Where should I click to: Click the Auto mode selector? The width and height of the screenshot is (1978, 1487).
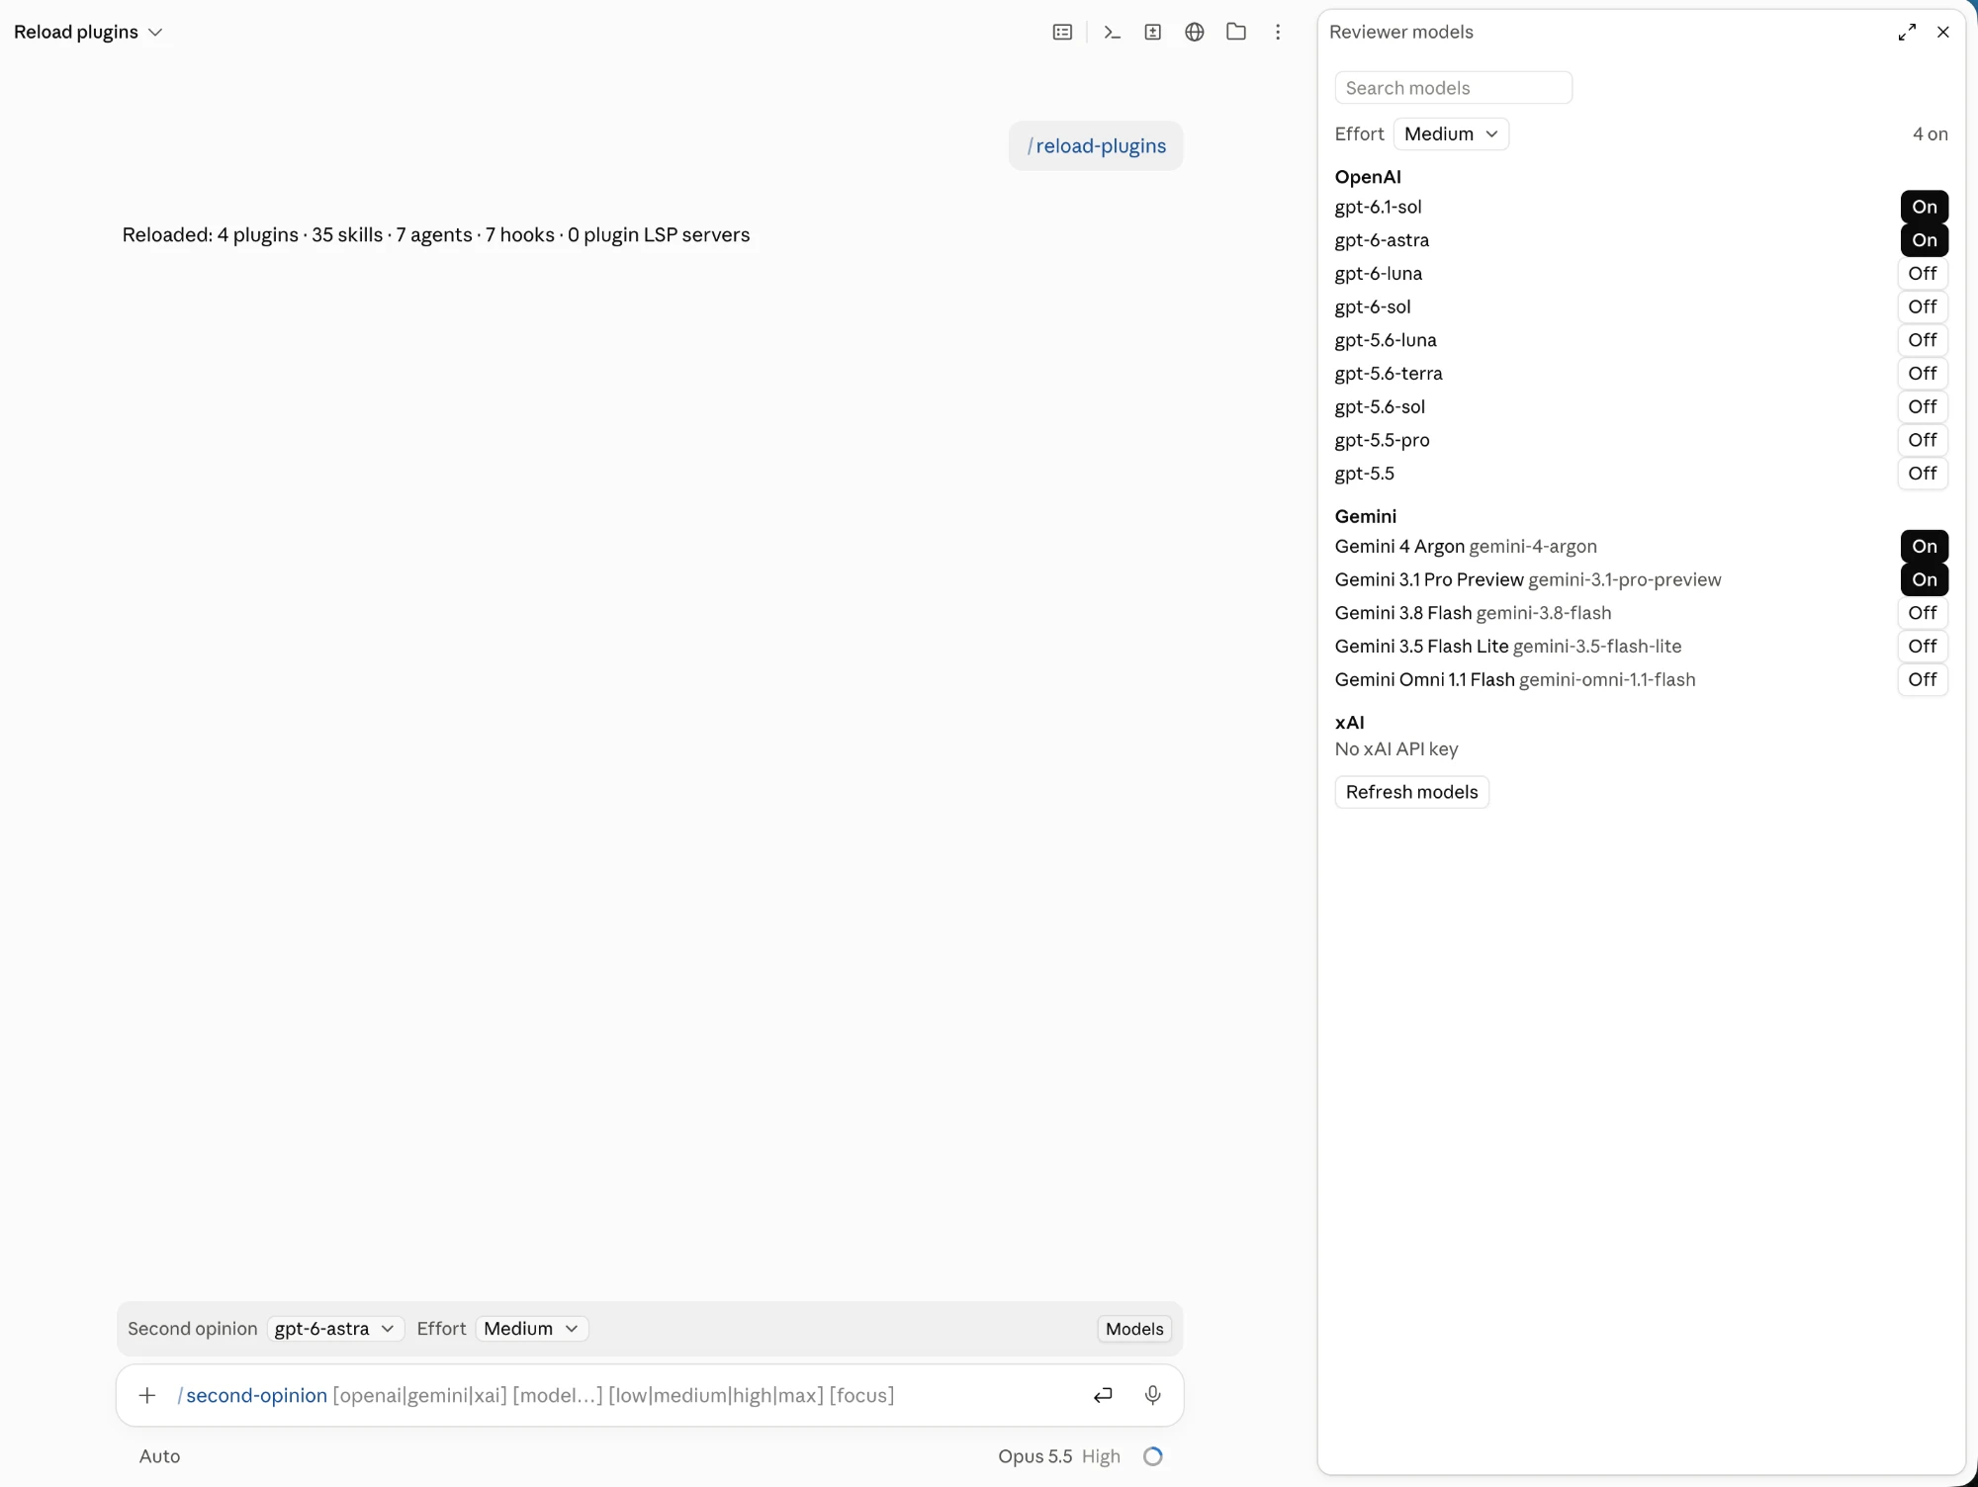(x=159, y=1456)
